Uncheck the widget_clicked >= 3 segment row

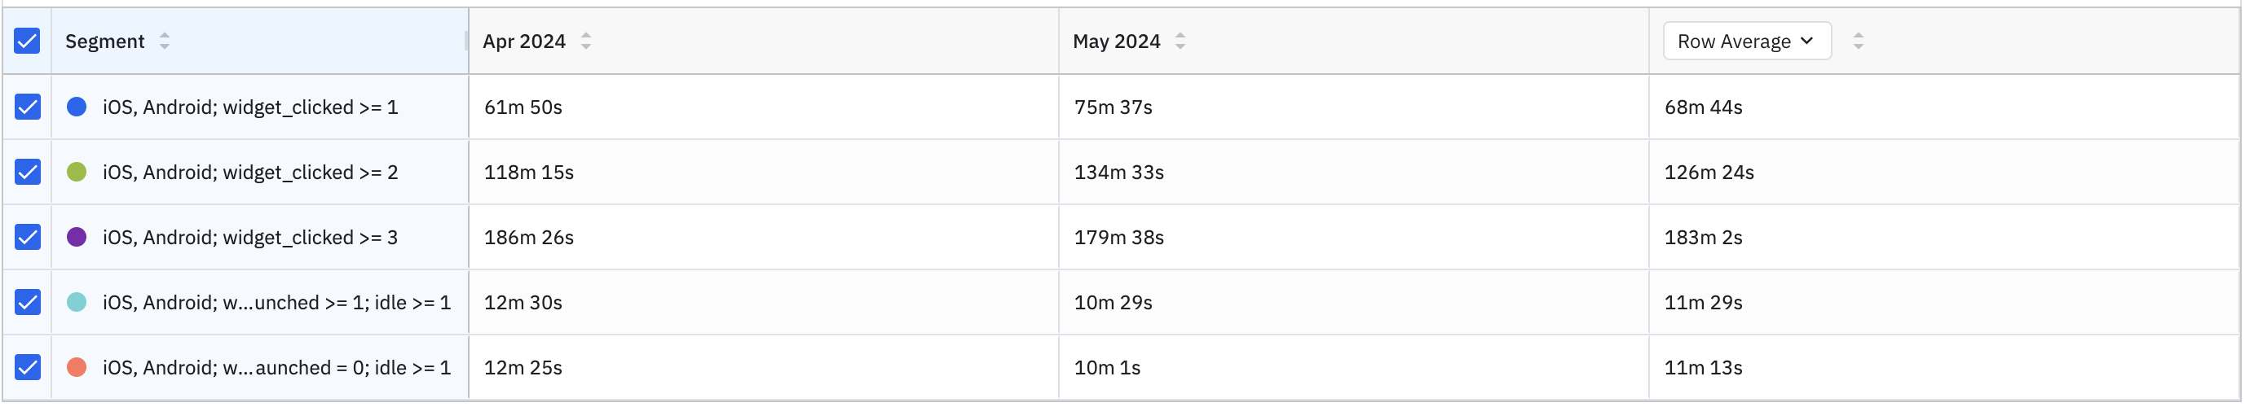click(x=28, y=238)
